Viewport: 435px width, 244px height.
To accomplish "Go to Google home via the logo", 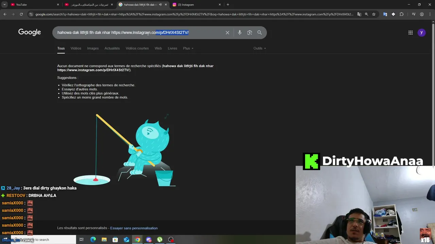I will pos(30,32).
